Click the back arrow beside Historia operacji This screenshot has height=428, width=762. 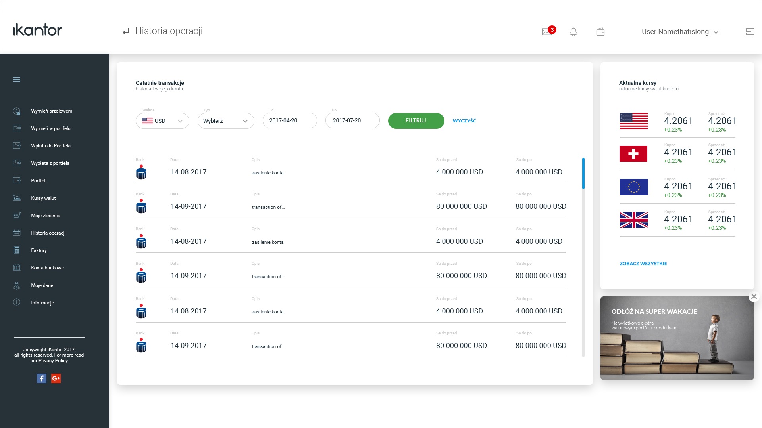(126, 32)
